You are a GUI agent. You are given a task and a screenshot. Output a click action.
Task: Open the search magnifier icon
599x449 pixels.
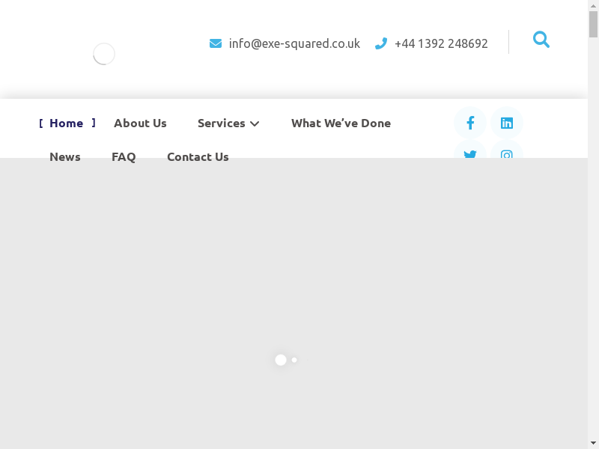[541, 40]
